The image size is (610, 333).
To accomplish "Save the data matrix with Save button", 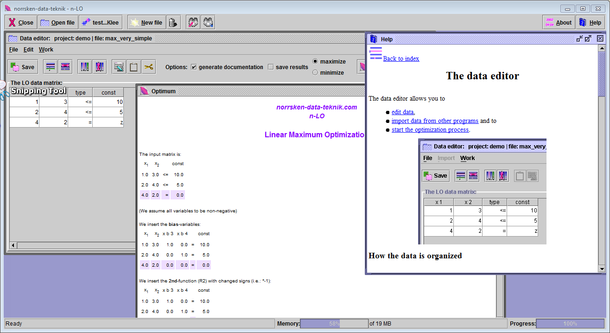I will pos(23,67).
